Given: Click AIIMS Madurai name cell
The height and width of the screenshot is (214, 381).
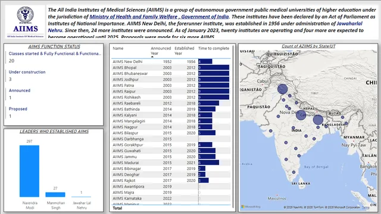Looking at the screenshot, I should pyautogui.click(x=126, y=163).
